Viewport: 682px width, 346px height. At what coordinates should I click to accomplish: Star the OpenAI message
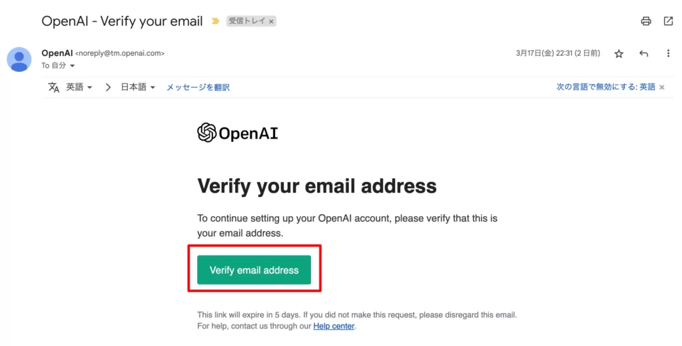(619, 53)
